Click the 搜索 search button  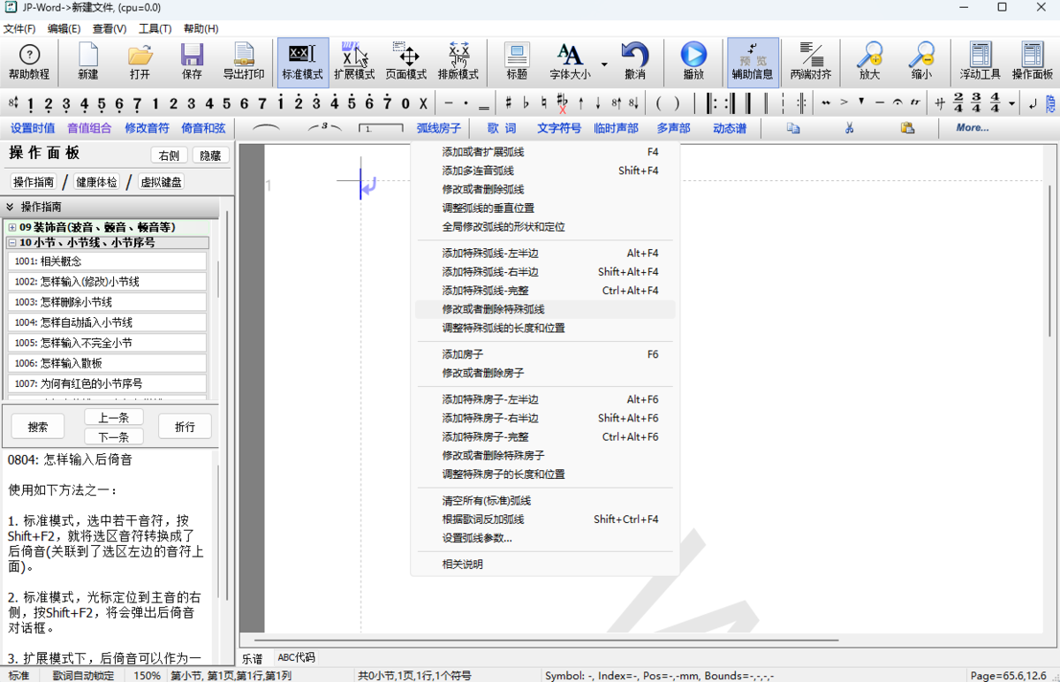[x=38, y=427]
